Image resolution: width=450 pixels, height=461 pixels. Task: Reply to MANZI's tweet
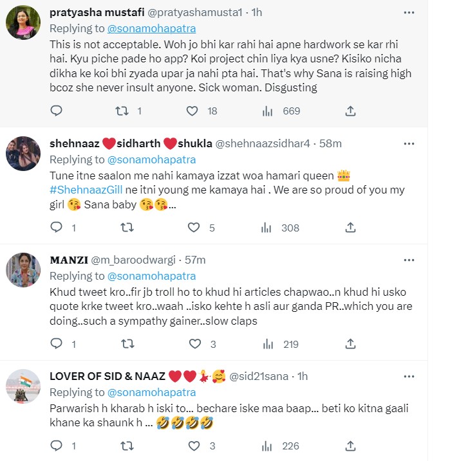click(x=57, y=344)
